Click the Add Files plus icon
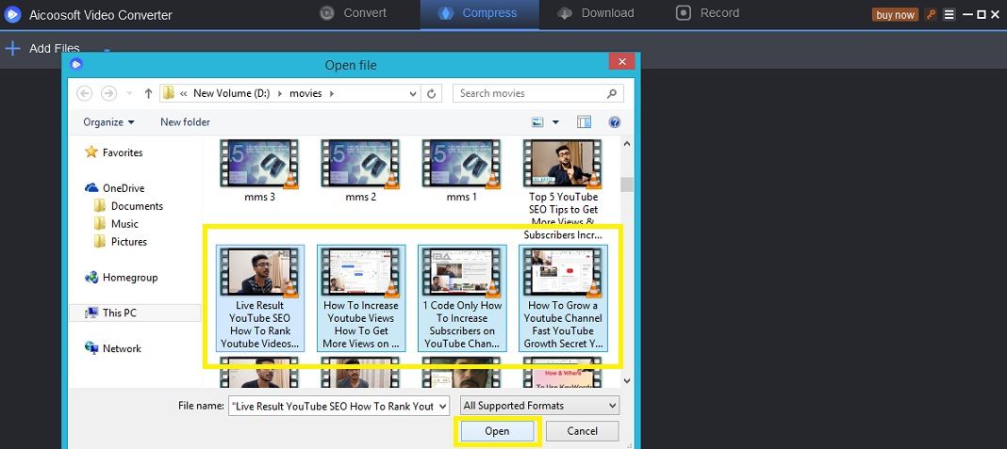The image size is (1007, 449). coord(13,48)
